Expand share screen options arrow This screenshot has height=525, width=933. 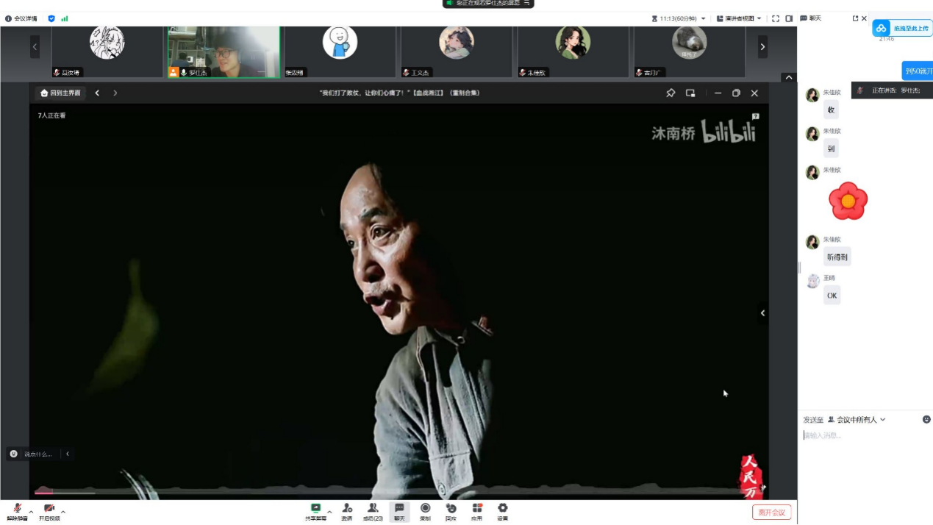click(x=329, y=512)
